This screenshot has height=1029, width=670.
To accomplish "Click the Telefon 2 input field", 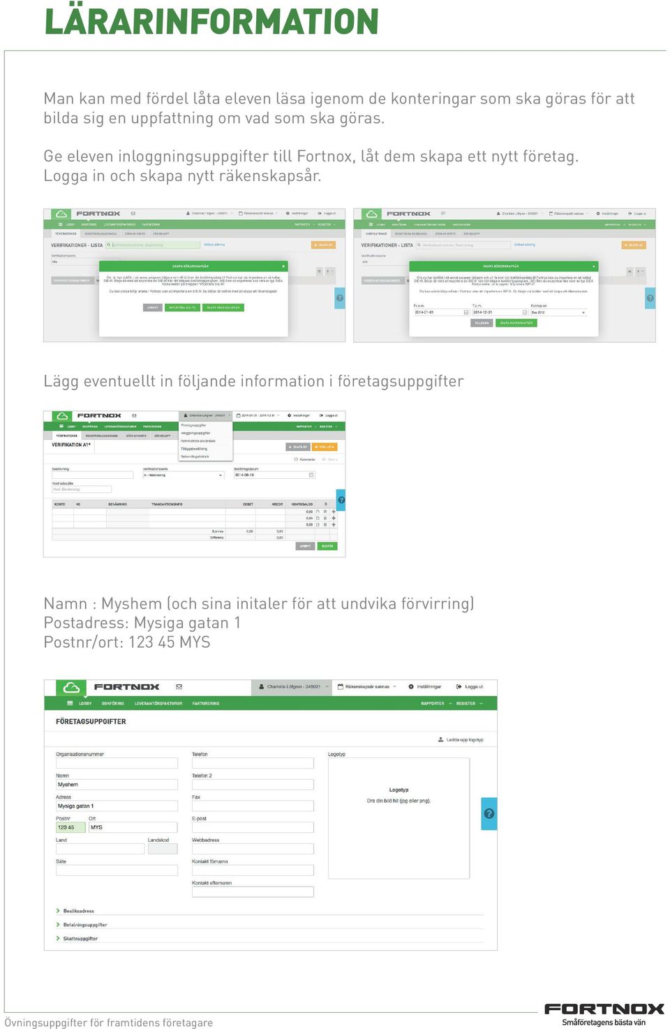I will [x=253, y=785].
